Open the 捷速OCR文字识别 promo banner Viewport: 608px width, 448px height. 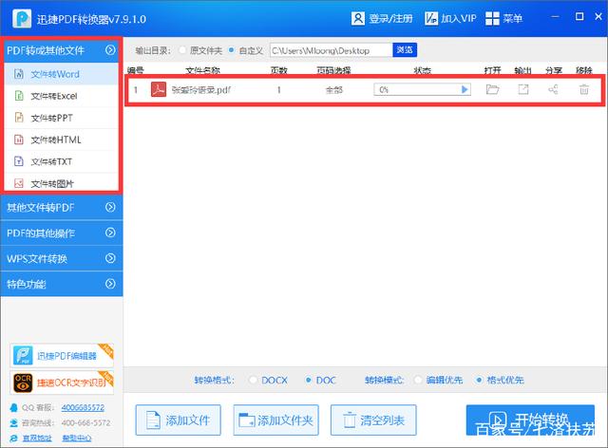click(x=62, y=383)
